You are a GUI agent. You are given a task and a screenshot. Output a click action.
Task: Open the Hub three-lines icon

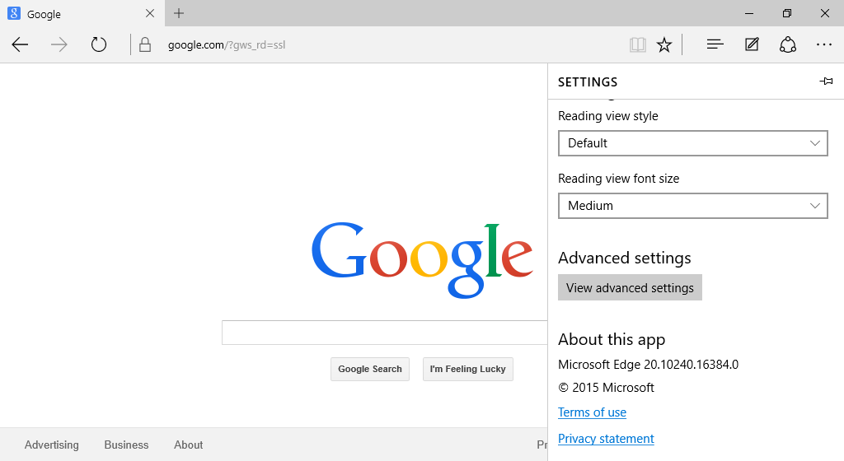[715, 44]
